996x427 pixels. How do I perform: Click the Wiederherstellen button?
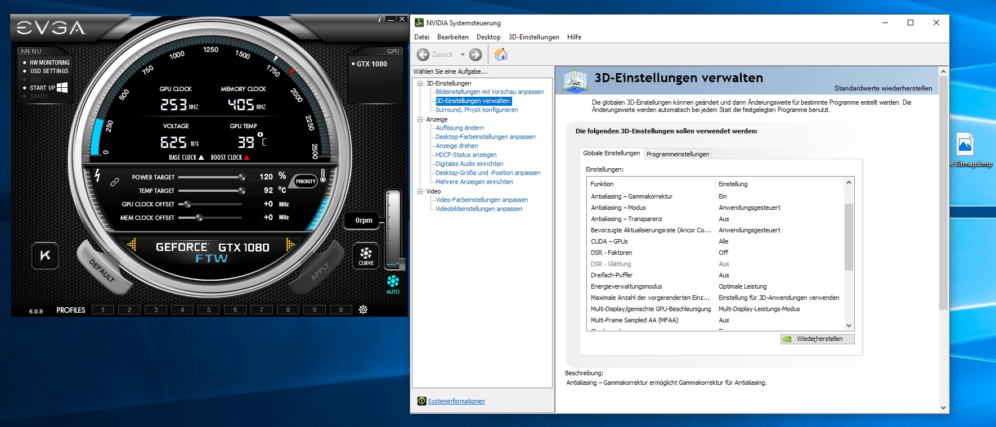tap(818, 339)
